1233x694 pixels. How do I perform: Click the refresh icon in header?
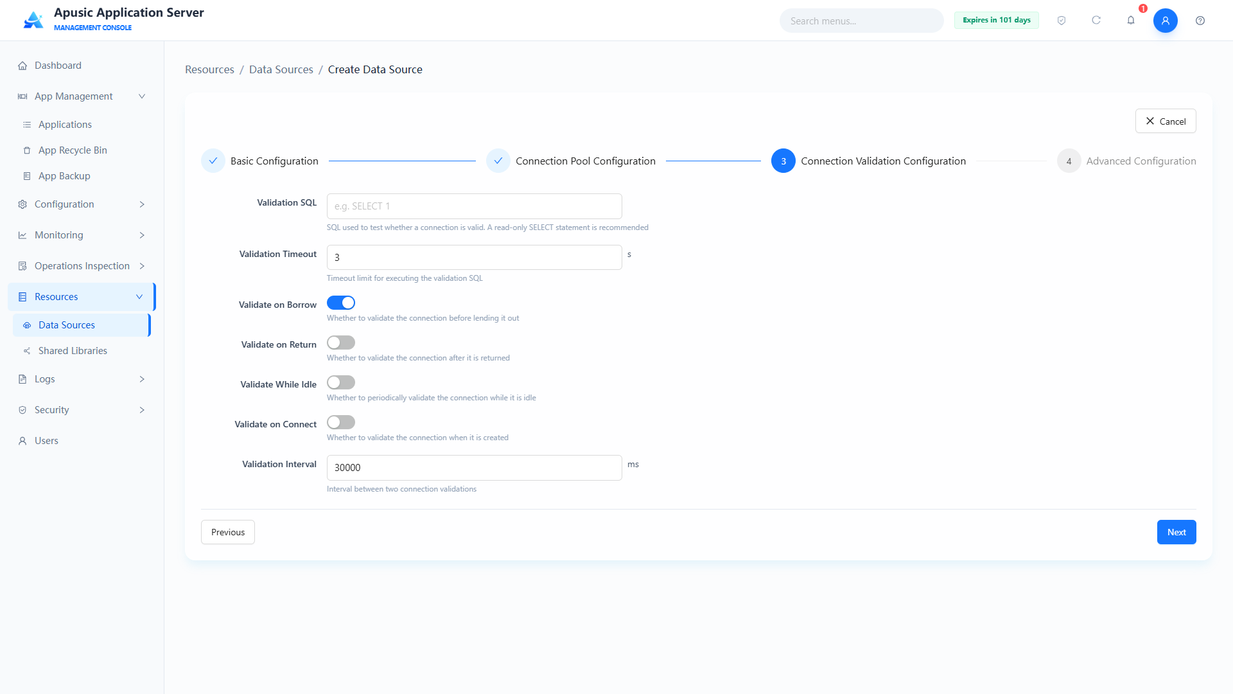tap(1096, 21)
